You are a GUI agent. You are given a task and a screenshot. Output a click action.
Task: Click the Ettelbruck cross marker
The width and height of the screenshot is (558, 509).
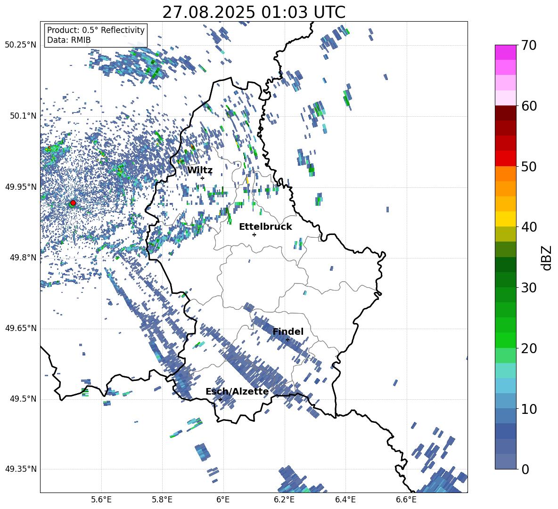click(x=254, y=234)
